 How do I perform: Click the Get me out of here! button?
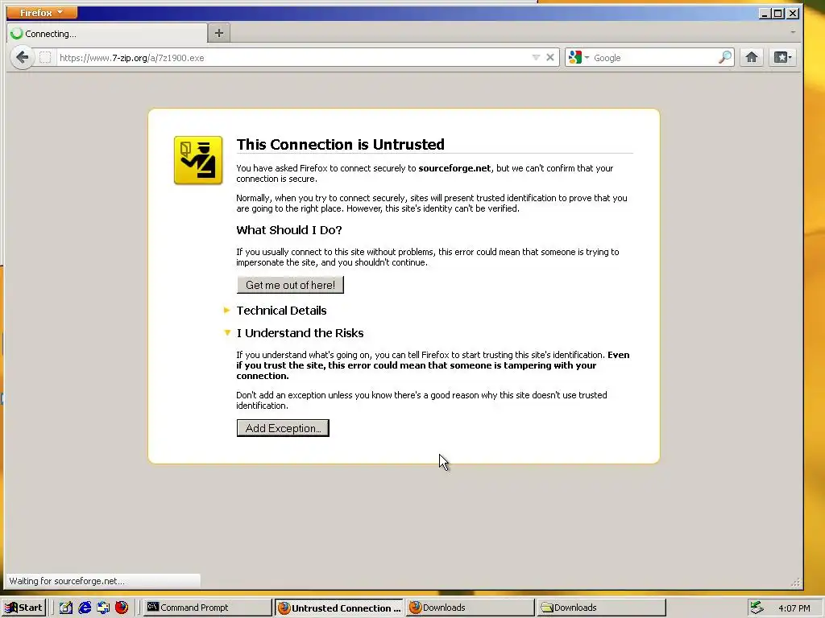(x=290, y=285)
